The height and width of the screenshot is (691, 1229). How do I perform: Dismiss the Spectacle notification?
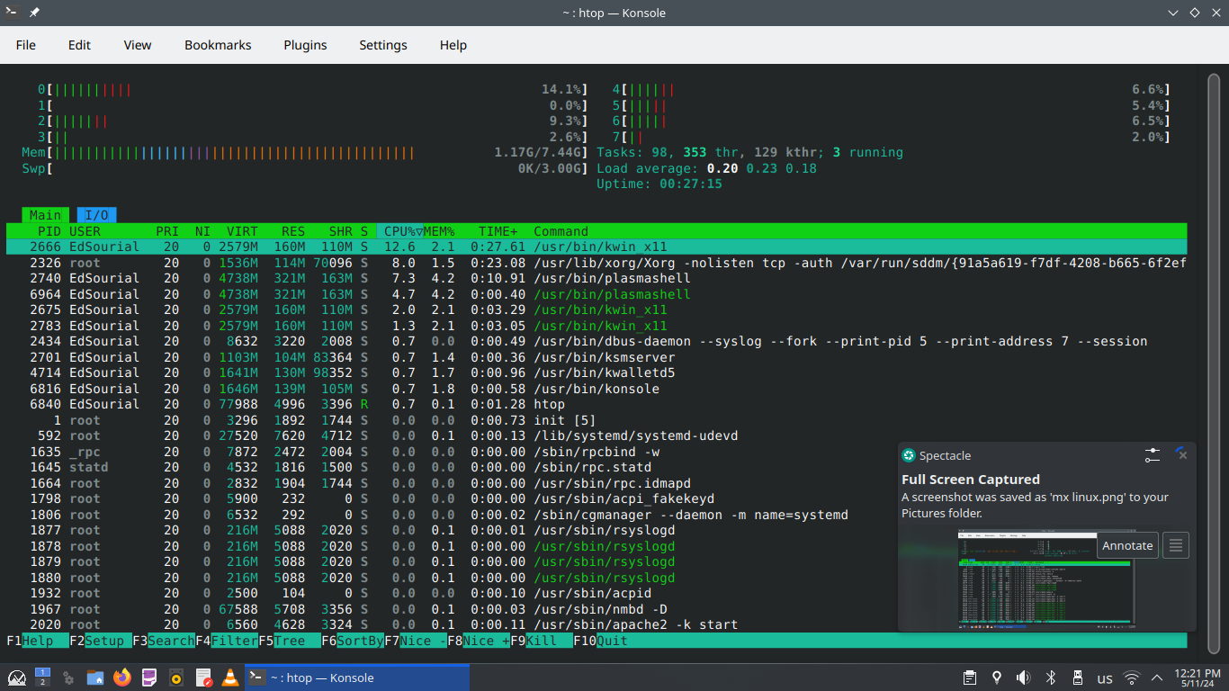1182,454
